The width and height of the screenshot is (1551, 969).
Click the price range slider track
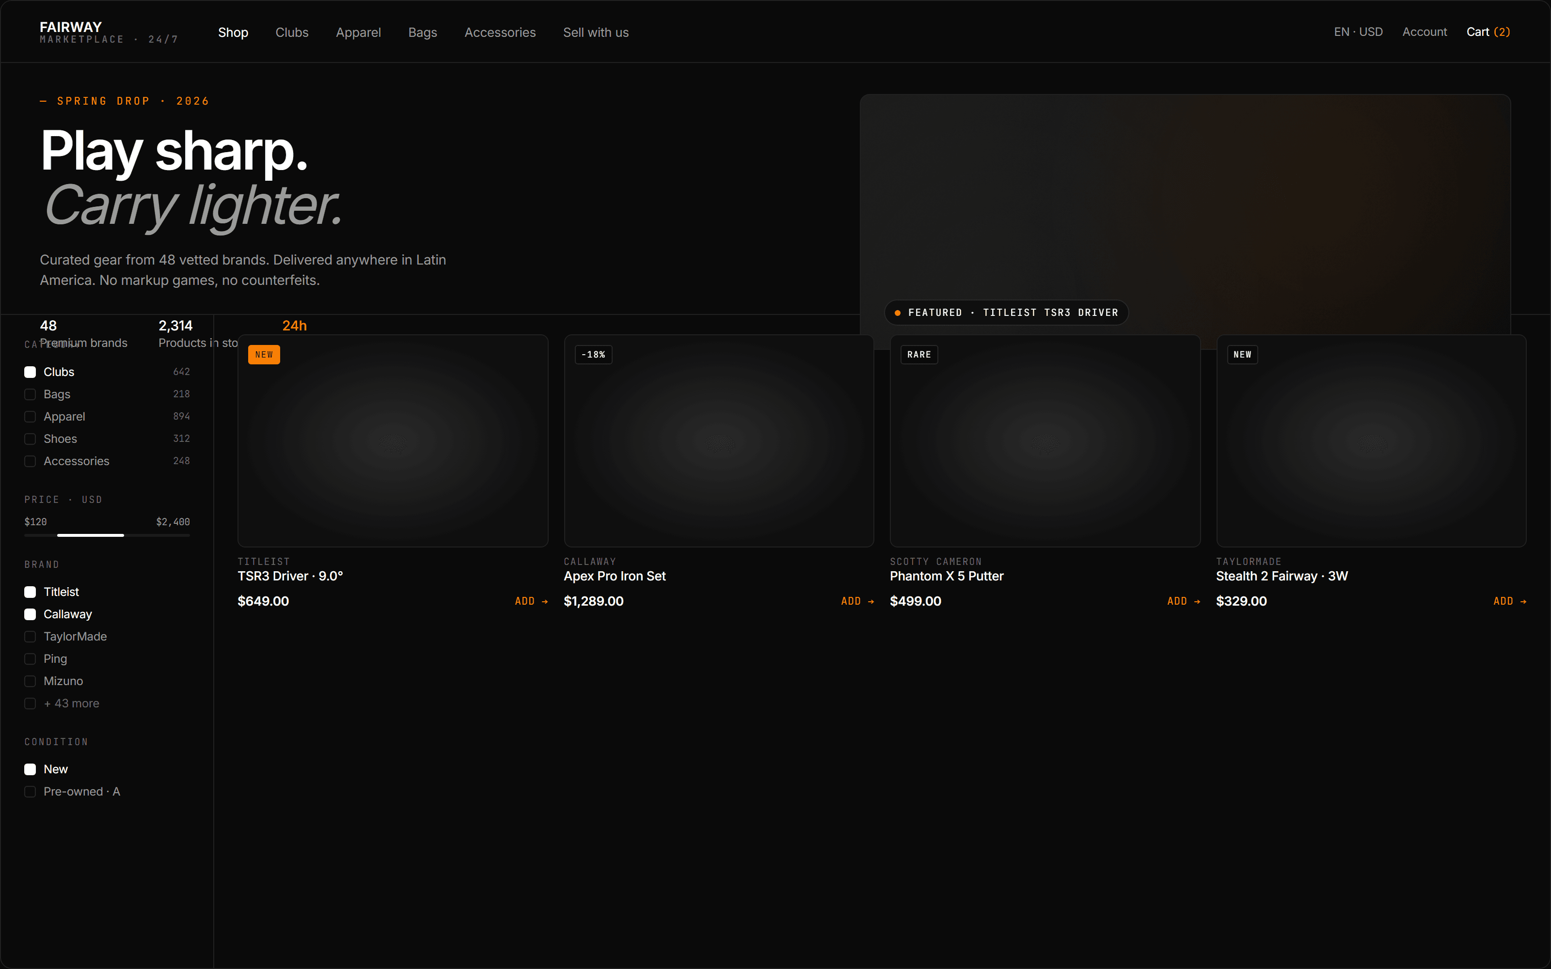(107, 535)
